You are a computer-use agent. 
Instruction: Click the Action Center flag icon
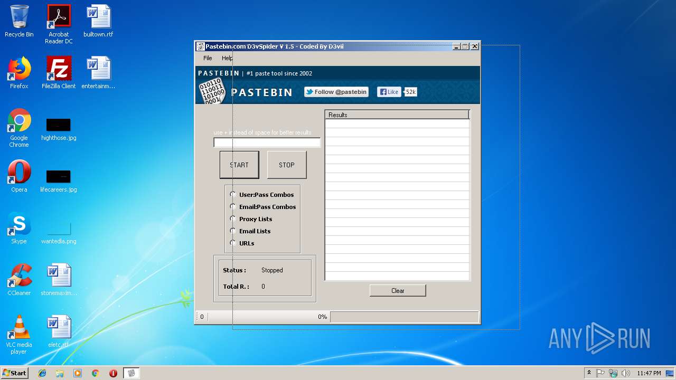click(600, 373)
